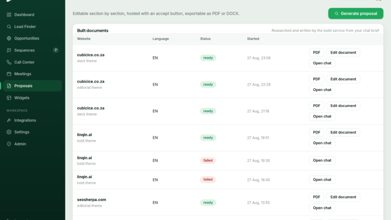Click the Started column header
This screenshot has height=220, width=391.
tap(253, 39)
